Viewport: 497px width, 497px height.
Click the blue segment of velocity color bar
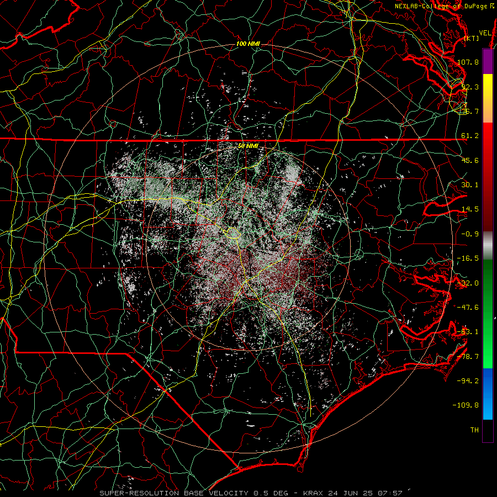pos(488,394)
